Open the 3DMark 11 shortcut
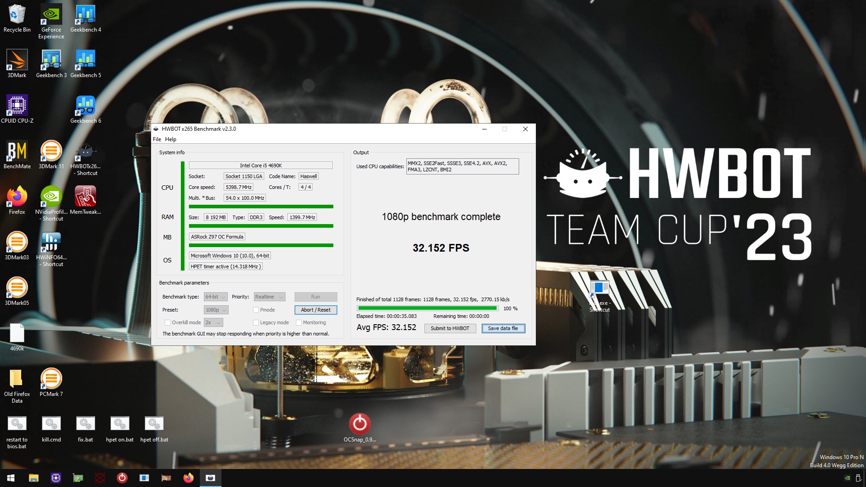 51,155
